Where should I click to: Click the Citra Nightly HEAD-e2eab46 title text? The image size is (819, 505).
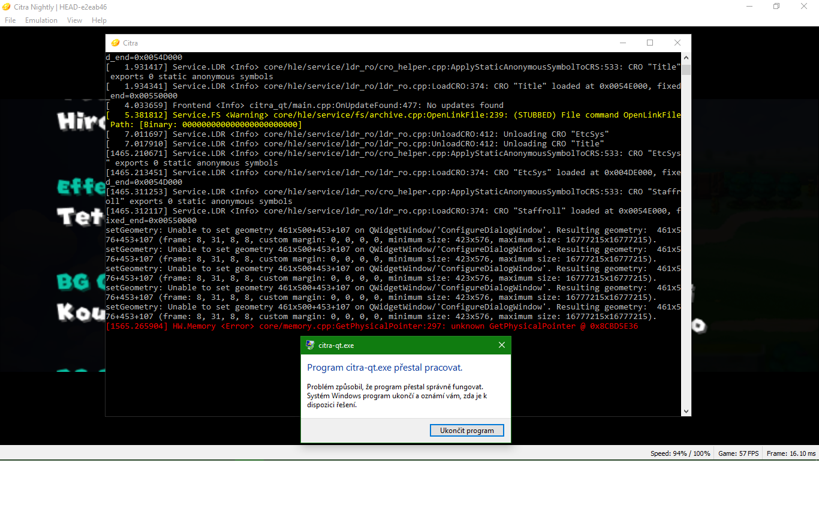click(x=61, y=7)
